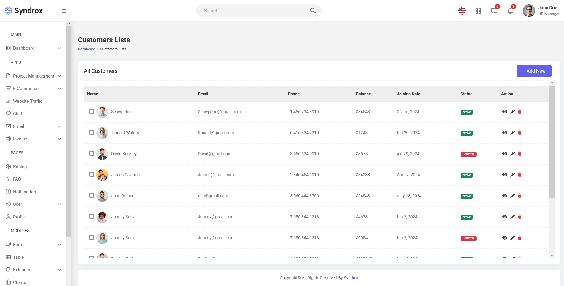This screenshot has width=564, height=286.
Task: Open the language flag selector
Action: coord(462,11)
